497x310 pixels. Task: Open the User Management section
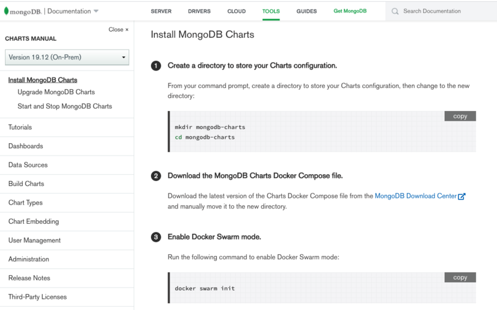click(35, 241)
